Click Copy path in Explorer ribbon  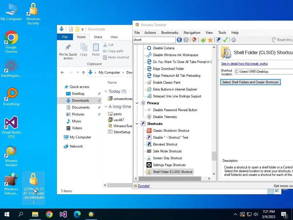coord(113,51)
